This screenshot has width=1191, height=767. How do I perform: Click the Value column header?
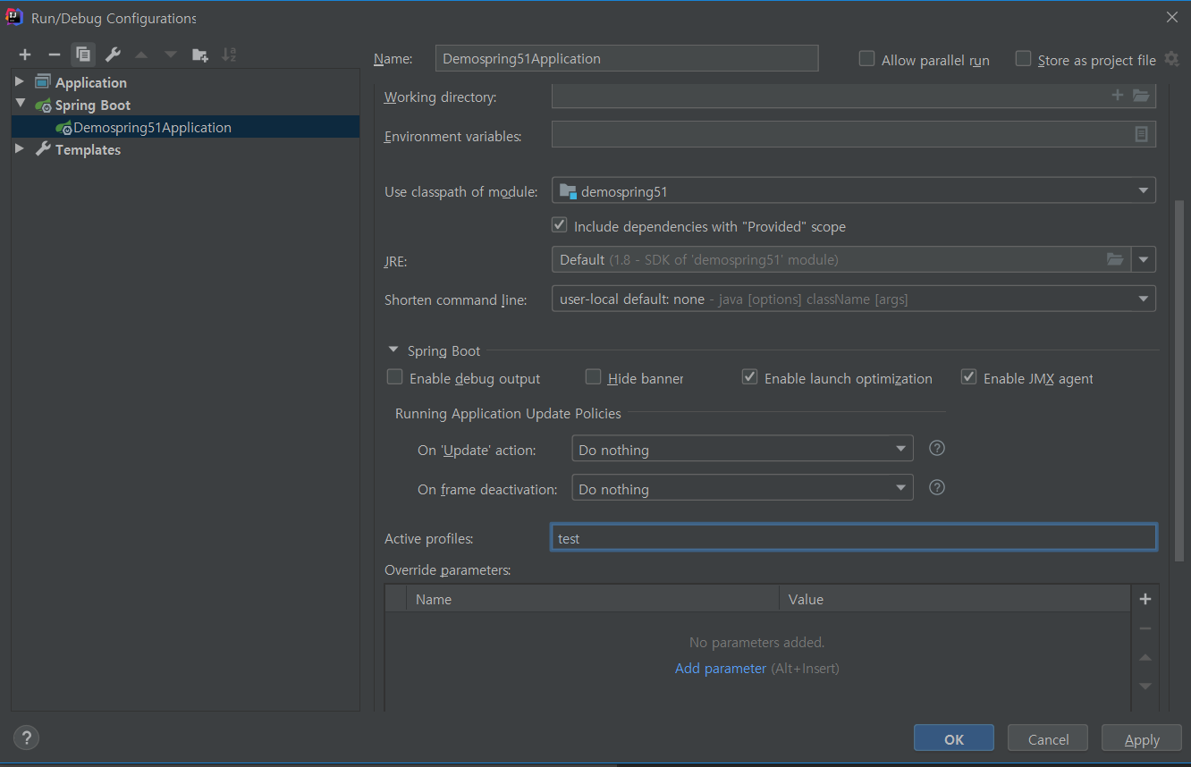coord(955,599)
